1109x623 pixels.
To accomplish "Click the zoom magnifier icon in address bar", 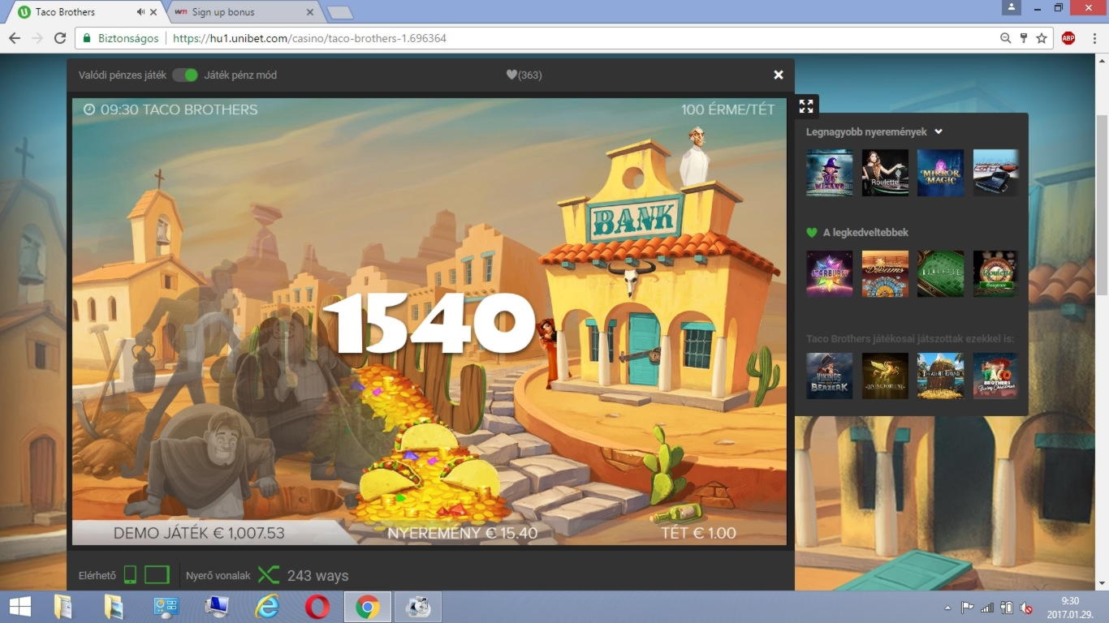I will click(x=1006, y=38).
